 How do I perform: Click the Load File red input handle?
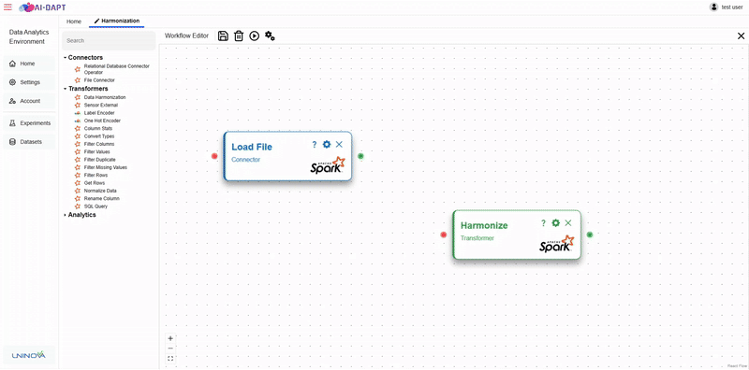(214, 156)
